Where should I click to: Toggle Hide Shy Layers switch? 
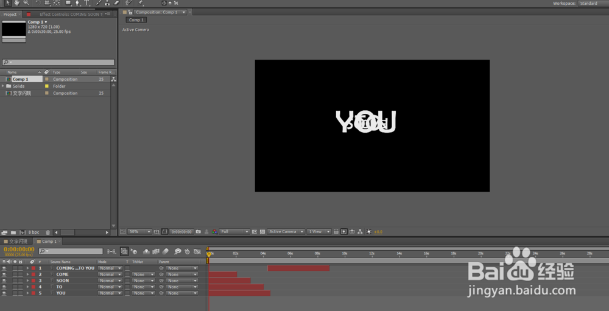146,251
